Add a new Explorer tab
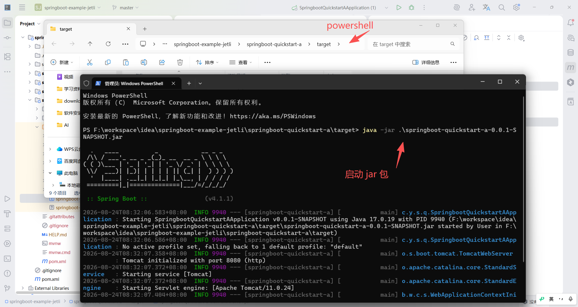Screen dimensions: 578x307 point(145,29)
